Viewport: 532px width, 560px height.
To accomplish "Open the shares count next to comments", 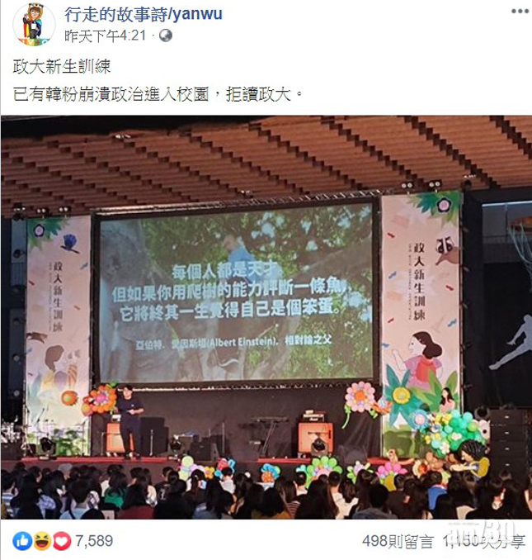I will 484,542.
